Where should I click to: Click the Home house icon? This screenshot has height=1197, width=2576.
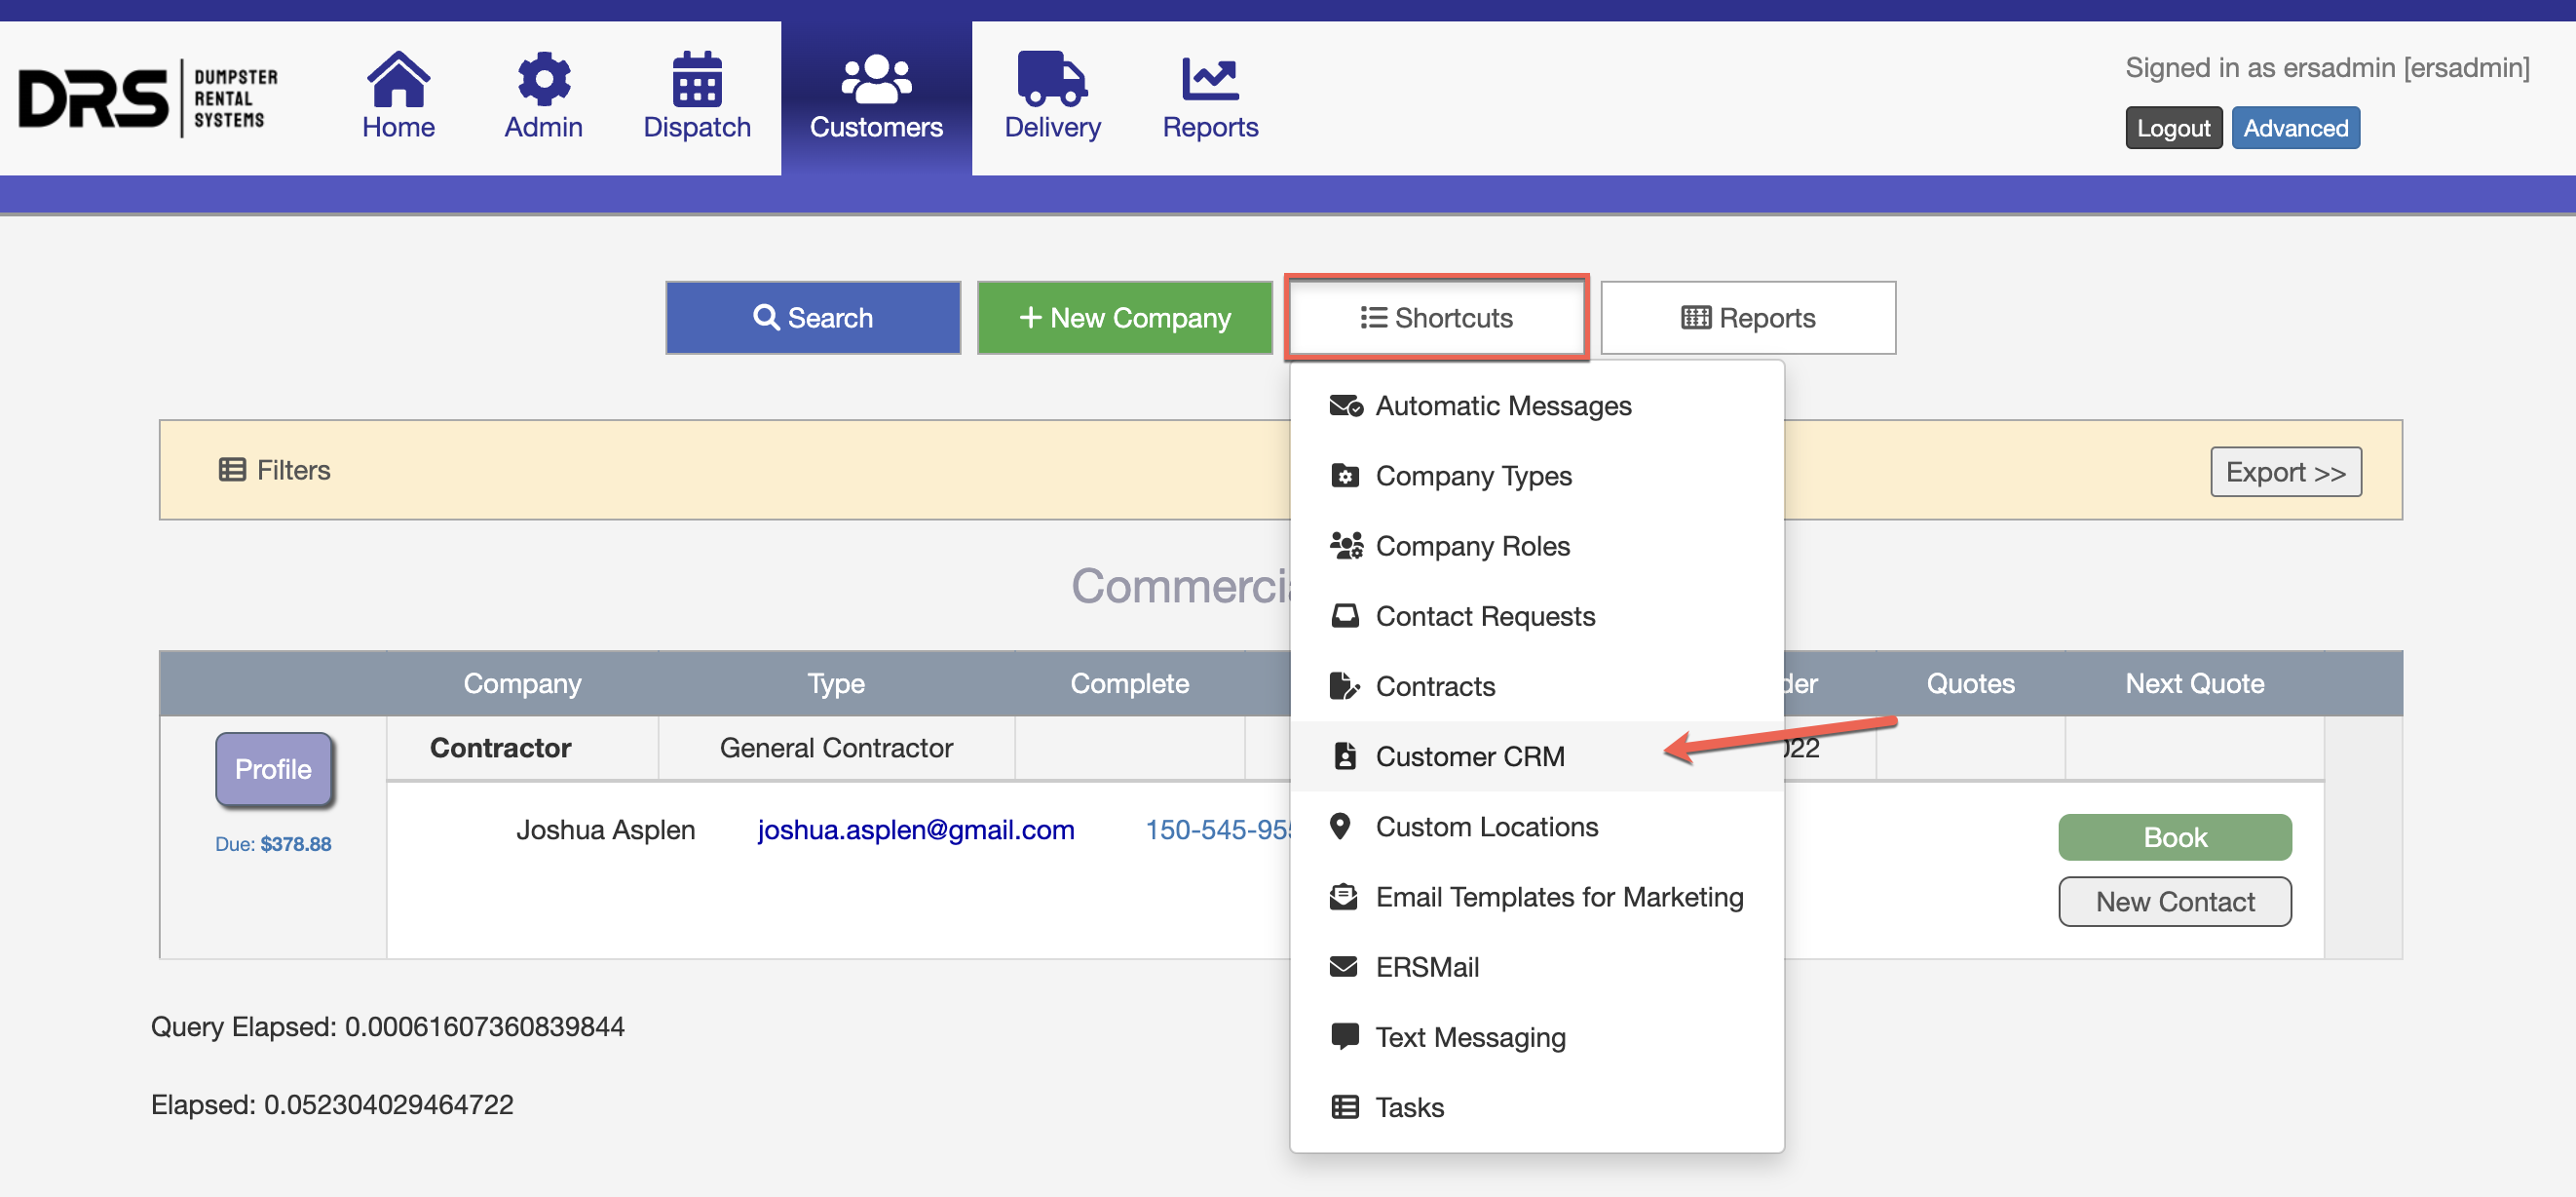[398, 78]
